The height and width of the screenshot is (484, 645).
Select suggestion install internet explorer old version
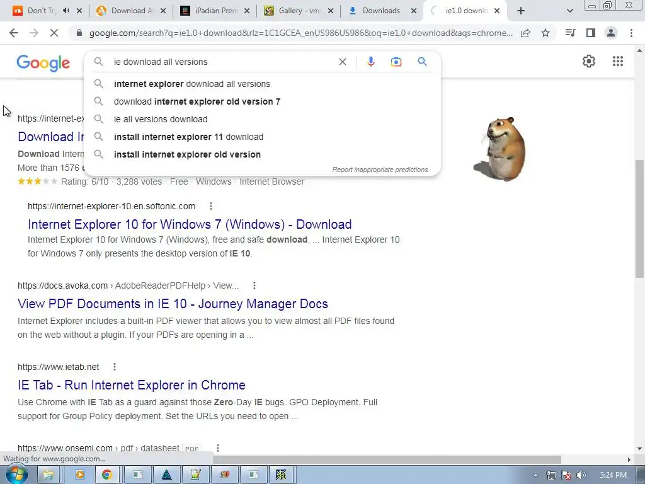point(262,155)
